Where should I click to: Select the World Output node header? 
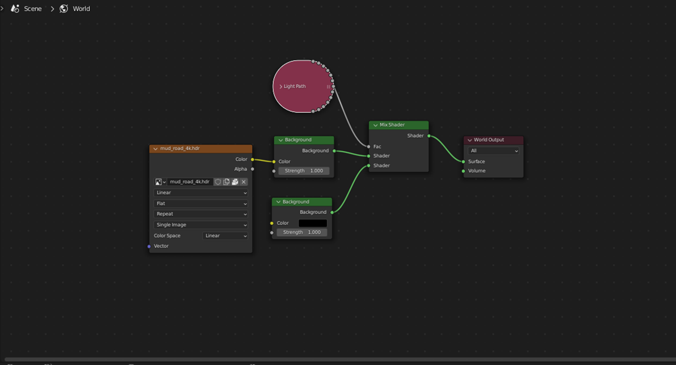coord(493,140)
